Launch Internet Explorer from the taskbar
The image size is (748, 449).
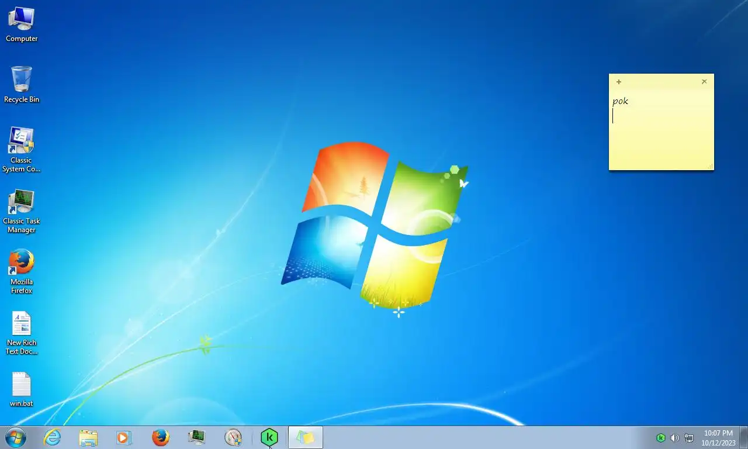tap(53, 437)
